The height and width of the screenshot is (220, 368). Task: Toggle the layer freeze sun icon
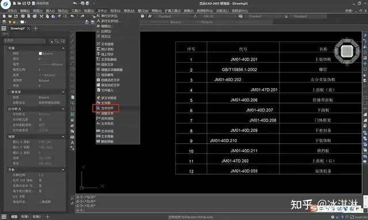point(14,22)
